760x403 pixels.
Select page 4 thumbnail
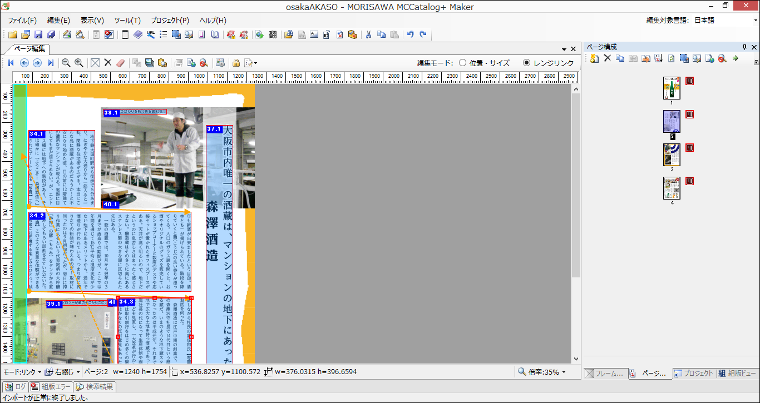click(x=672, y=188)
